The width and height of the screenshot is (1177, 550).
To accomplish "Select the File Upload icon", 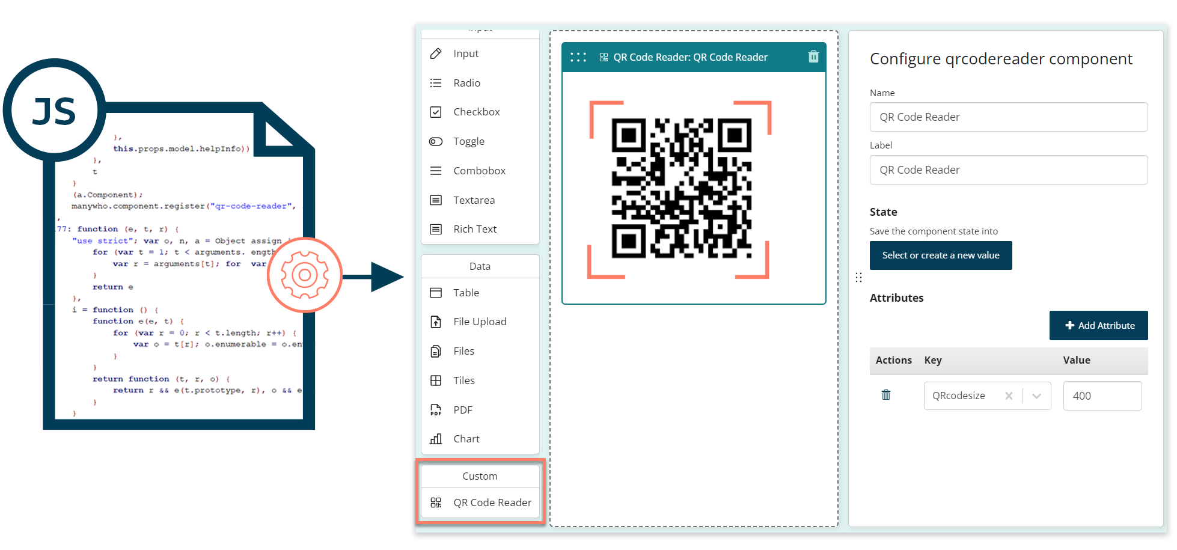I will (436, 322).
